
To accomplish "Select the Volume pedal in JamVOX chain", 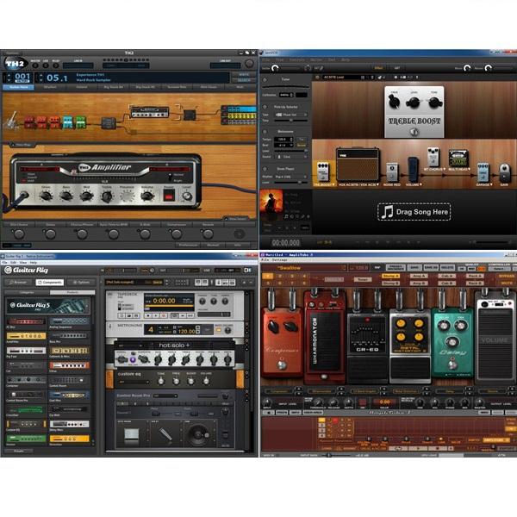I will 413,170.
